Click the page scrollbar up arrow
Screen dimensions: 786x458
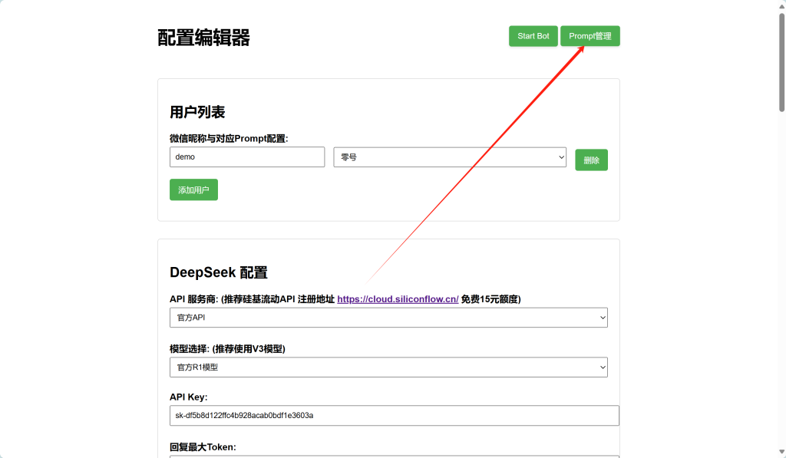click(781, 5)
